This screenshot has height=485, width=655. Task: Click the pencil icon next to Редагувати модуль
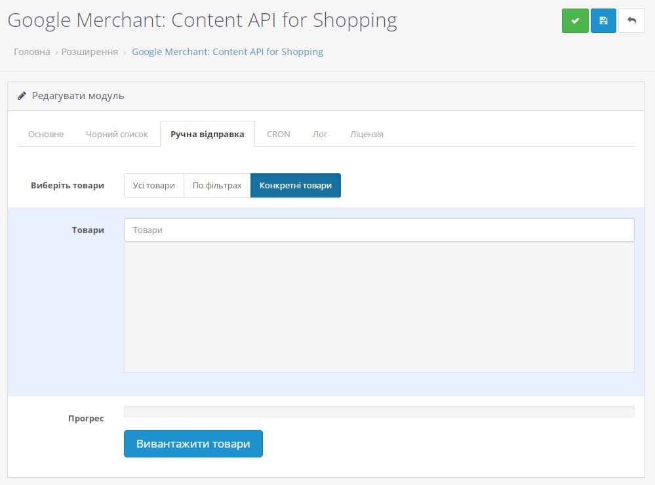pyautogui.click(x=20, y=95)
